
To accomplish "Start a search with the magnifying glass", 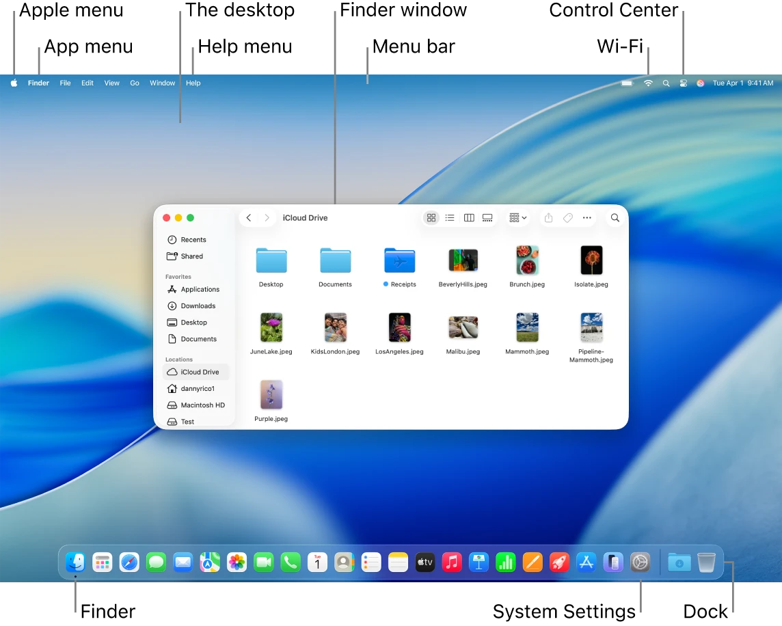I will (x=615, y=217).
